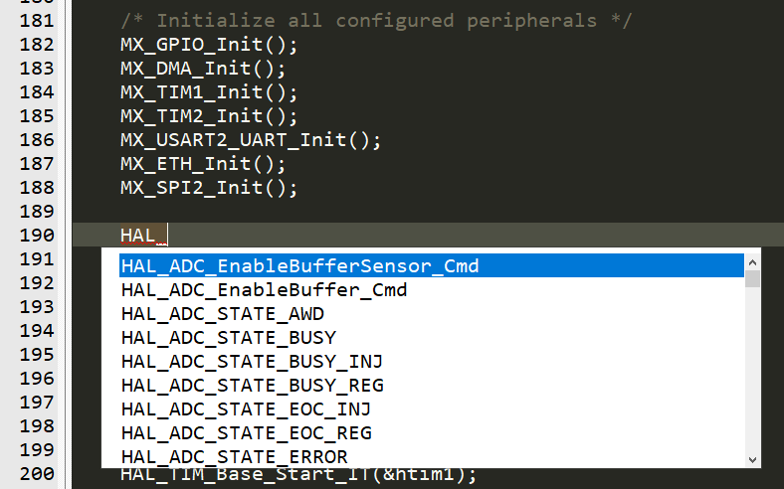Place cursor on MX_GPIO_Init() line
Image resolution: width=784 pixels, height=489 pixels.
[209, 45]
